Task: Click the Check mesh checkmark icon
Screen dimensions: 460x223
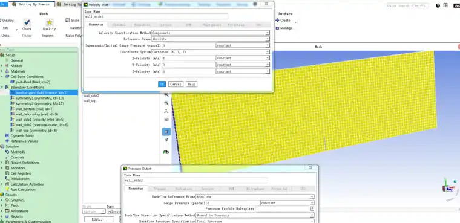Action: [x=27, y=22]
